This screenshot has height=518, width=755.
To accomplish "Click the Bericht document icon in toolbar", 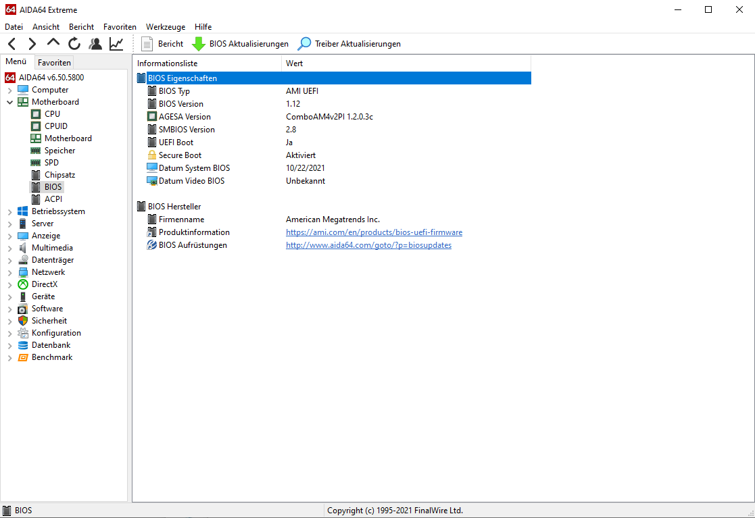I will click(147, 44).
